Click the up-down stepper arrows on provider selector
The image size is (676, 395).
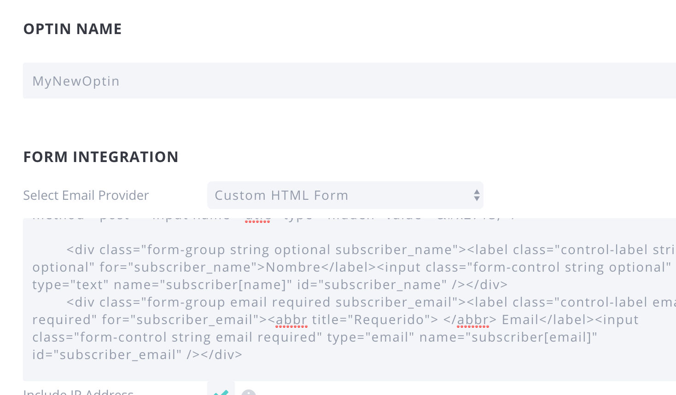(x=477, y=195)
